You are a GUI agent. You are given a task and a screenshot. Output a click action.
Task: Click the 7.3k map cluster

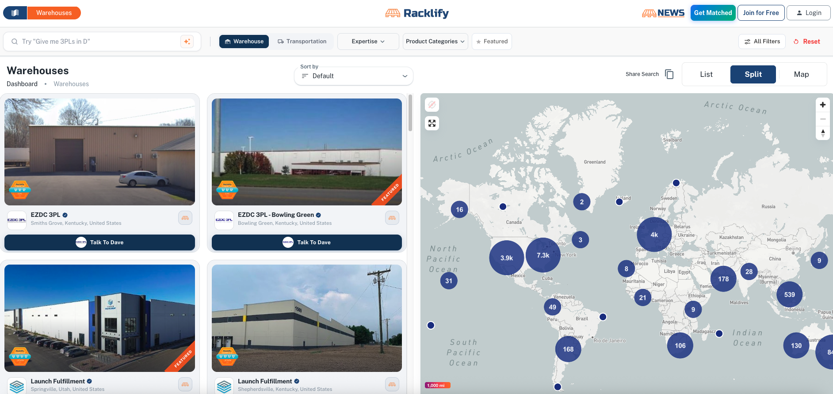[x=543, y=255]
